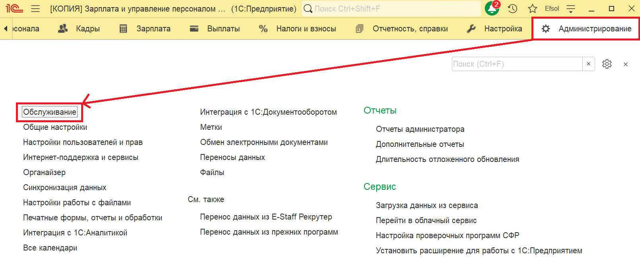
Task: Open the function menu settings gear
Action: (607, 64)
